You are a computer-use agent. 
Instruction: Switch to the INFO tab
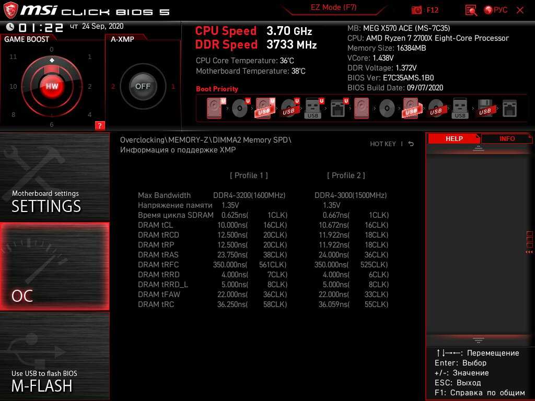tap(506, 138)
